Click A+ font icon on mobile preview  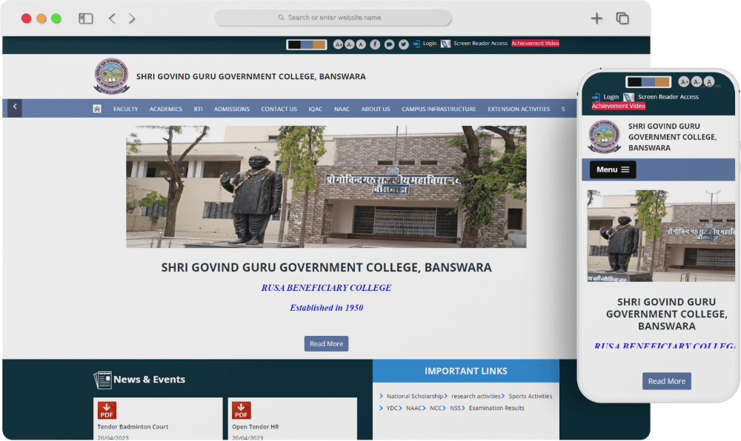(x=683, y=81)
